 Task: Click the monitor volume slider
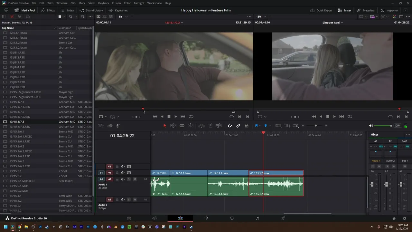tap(383, 126)
